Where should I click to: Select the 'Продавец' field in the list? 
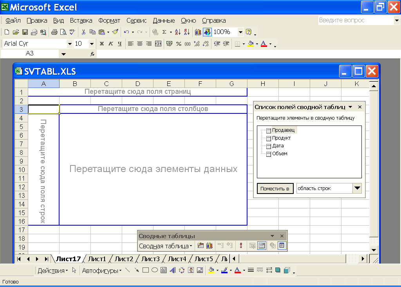click(x=283, y=130)
